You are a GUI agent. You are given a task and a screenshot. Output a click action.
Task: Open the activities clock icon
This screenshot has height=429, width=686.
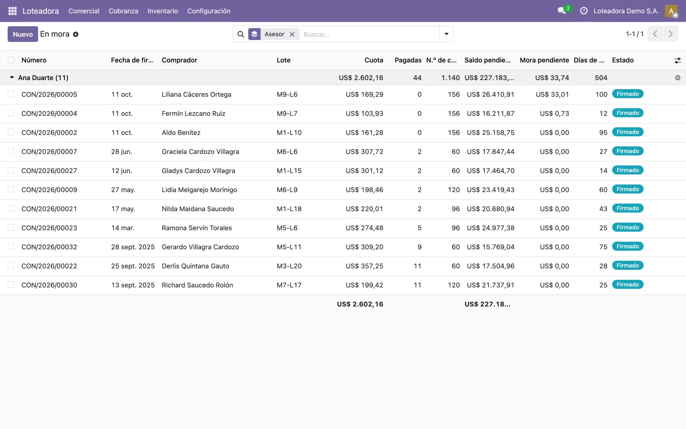click(583, 11)
